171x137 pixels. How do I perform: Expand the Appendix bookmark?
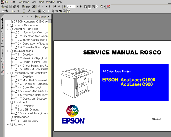click(7, 124)
